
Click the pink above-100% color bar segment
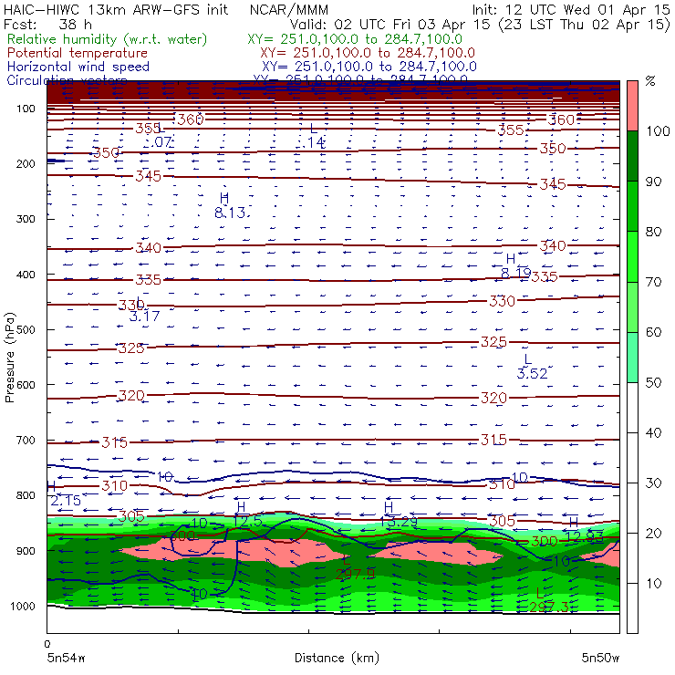click(632, 106)
